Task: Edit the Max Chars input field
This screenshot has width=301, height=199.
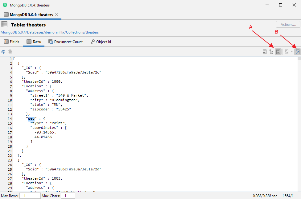Action: click(x=68, y=196)
